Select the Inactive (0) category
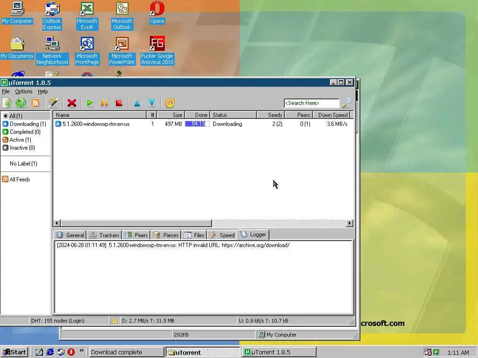This screenshot has height=358, width=478. [25, 148]
